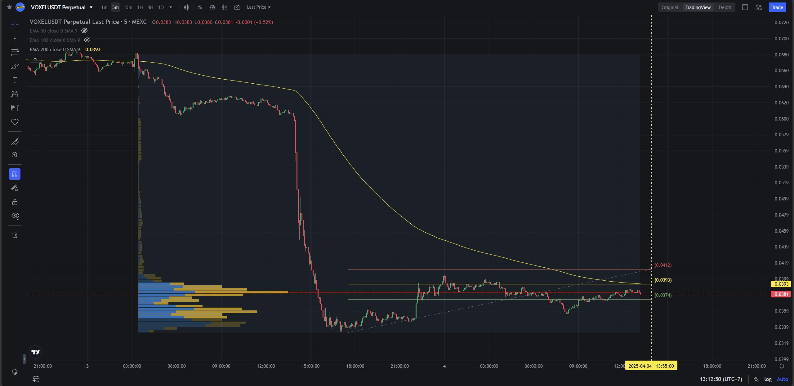Switch to the Original chart tab
Screen dimensions: 794x386
[x=669, y=7]
